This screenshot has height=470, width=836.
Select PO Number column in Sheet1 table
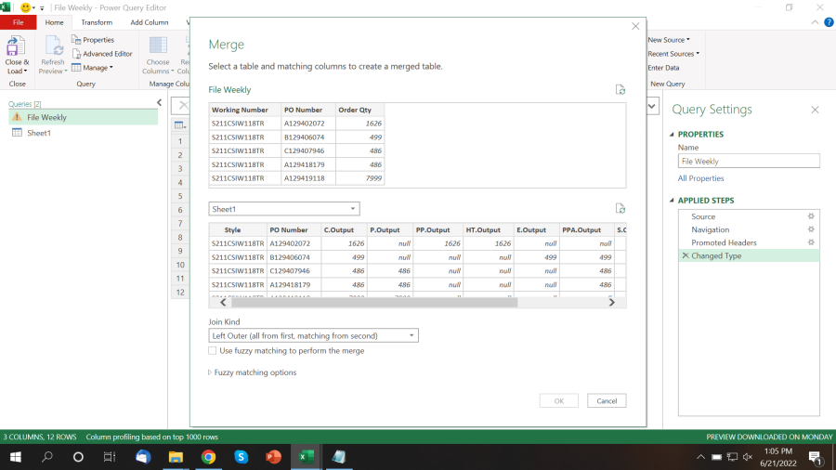(x=294, y=230)
